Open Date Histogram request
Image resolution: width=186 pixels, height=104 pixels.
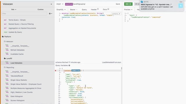pos(17,96)
